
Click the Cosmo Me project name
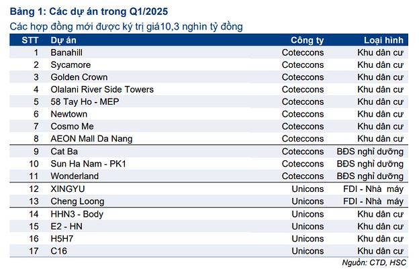(x=72, y=126)
